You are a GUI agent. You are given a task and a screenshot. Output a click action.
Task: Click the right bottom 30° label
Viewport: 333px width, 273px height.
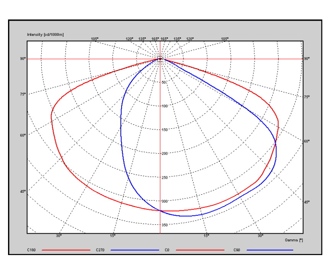coord(261,236)
